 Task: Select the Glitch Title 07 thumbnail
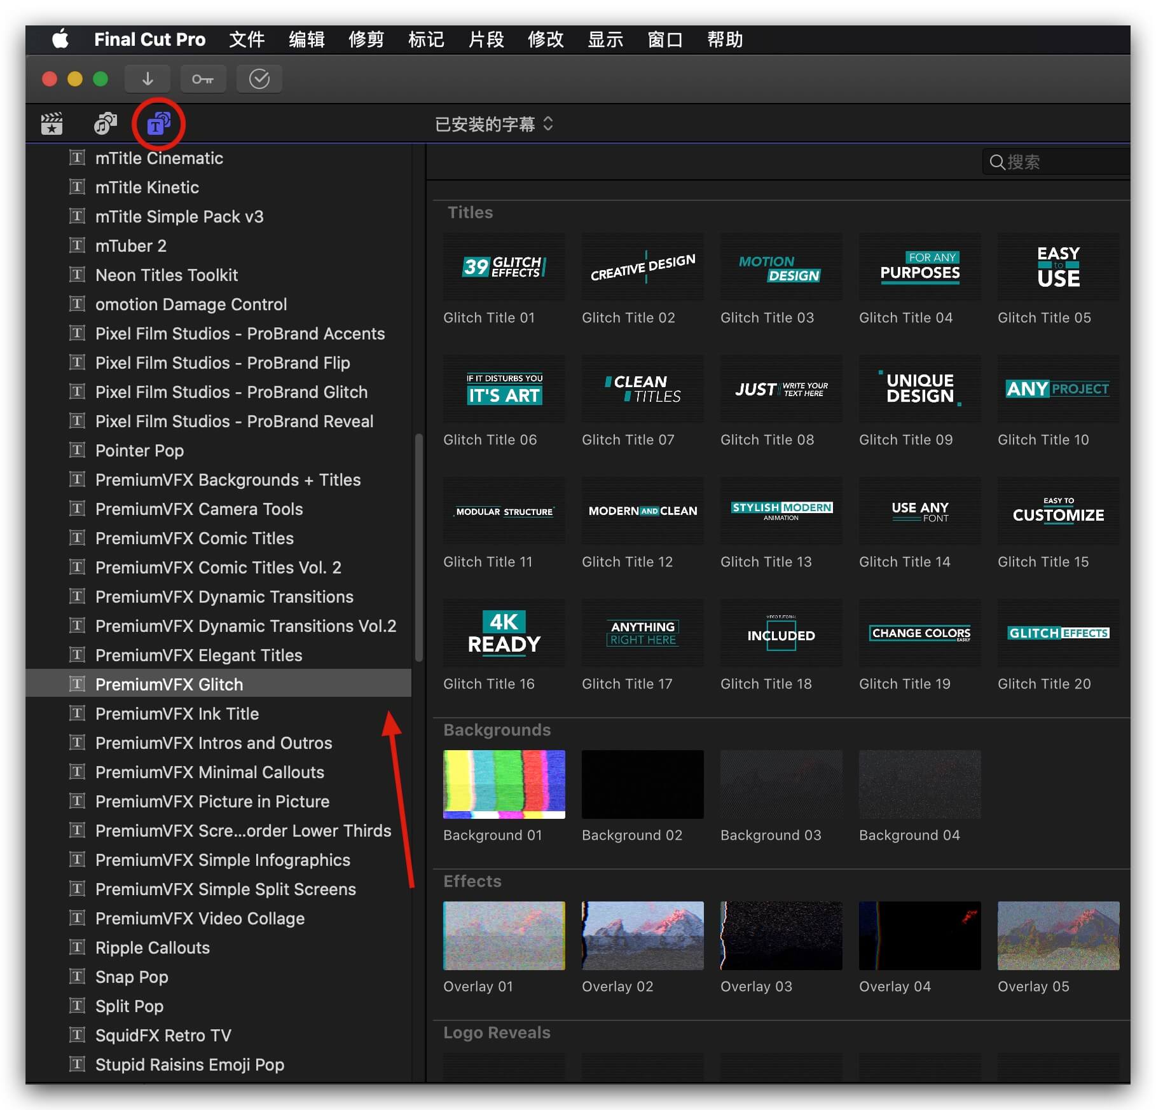pyautogui.click(x=643, y=389)
